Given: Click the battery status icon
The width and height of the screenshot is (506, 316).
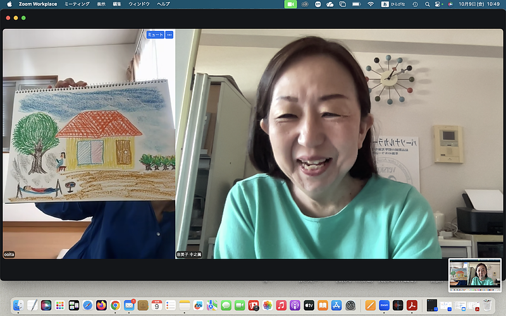Looking at the screenshot, I should click(357, 4).
